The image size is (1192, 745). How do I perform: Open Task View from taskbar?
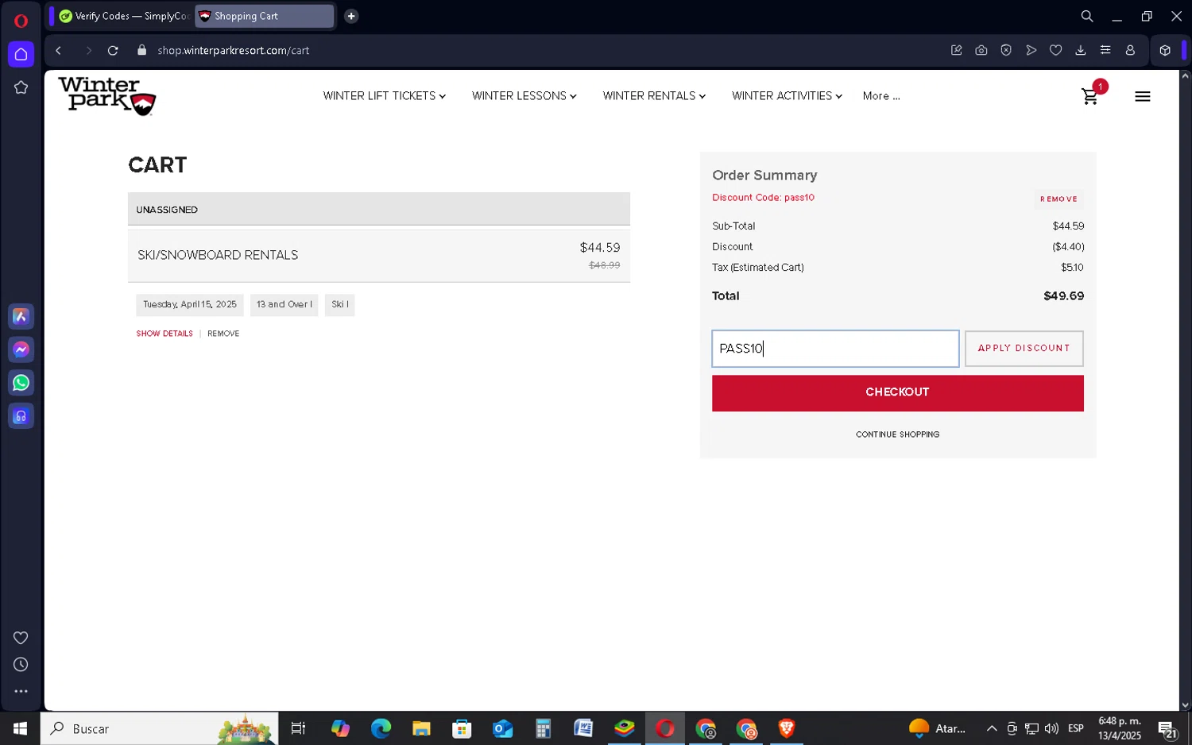point(298,728)
